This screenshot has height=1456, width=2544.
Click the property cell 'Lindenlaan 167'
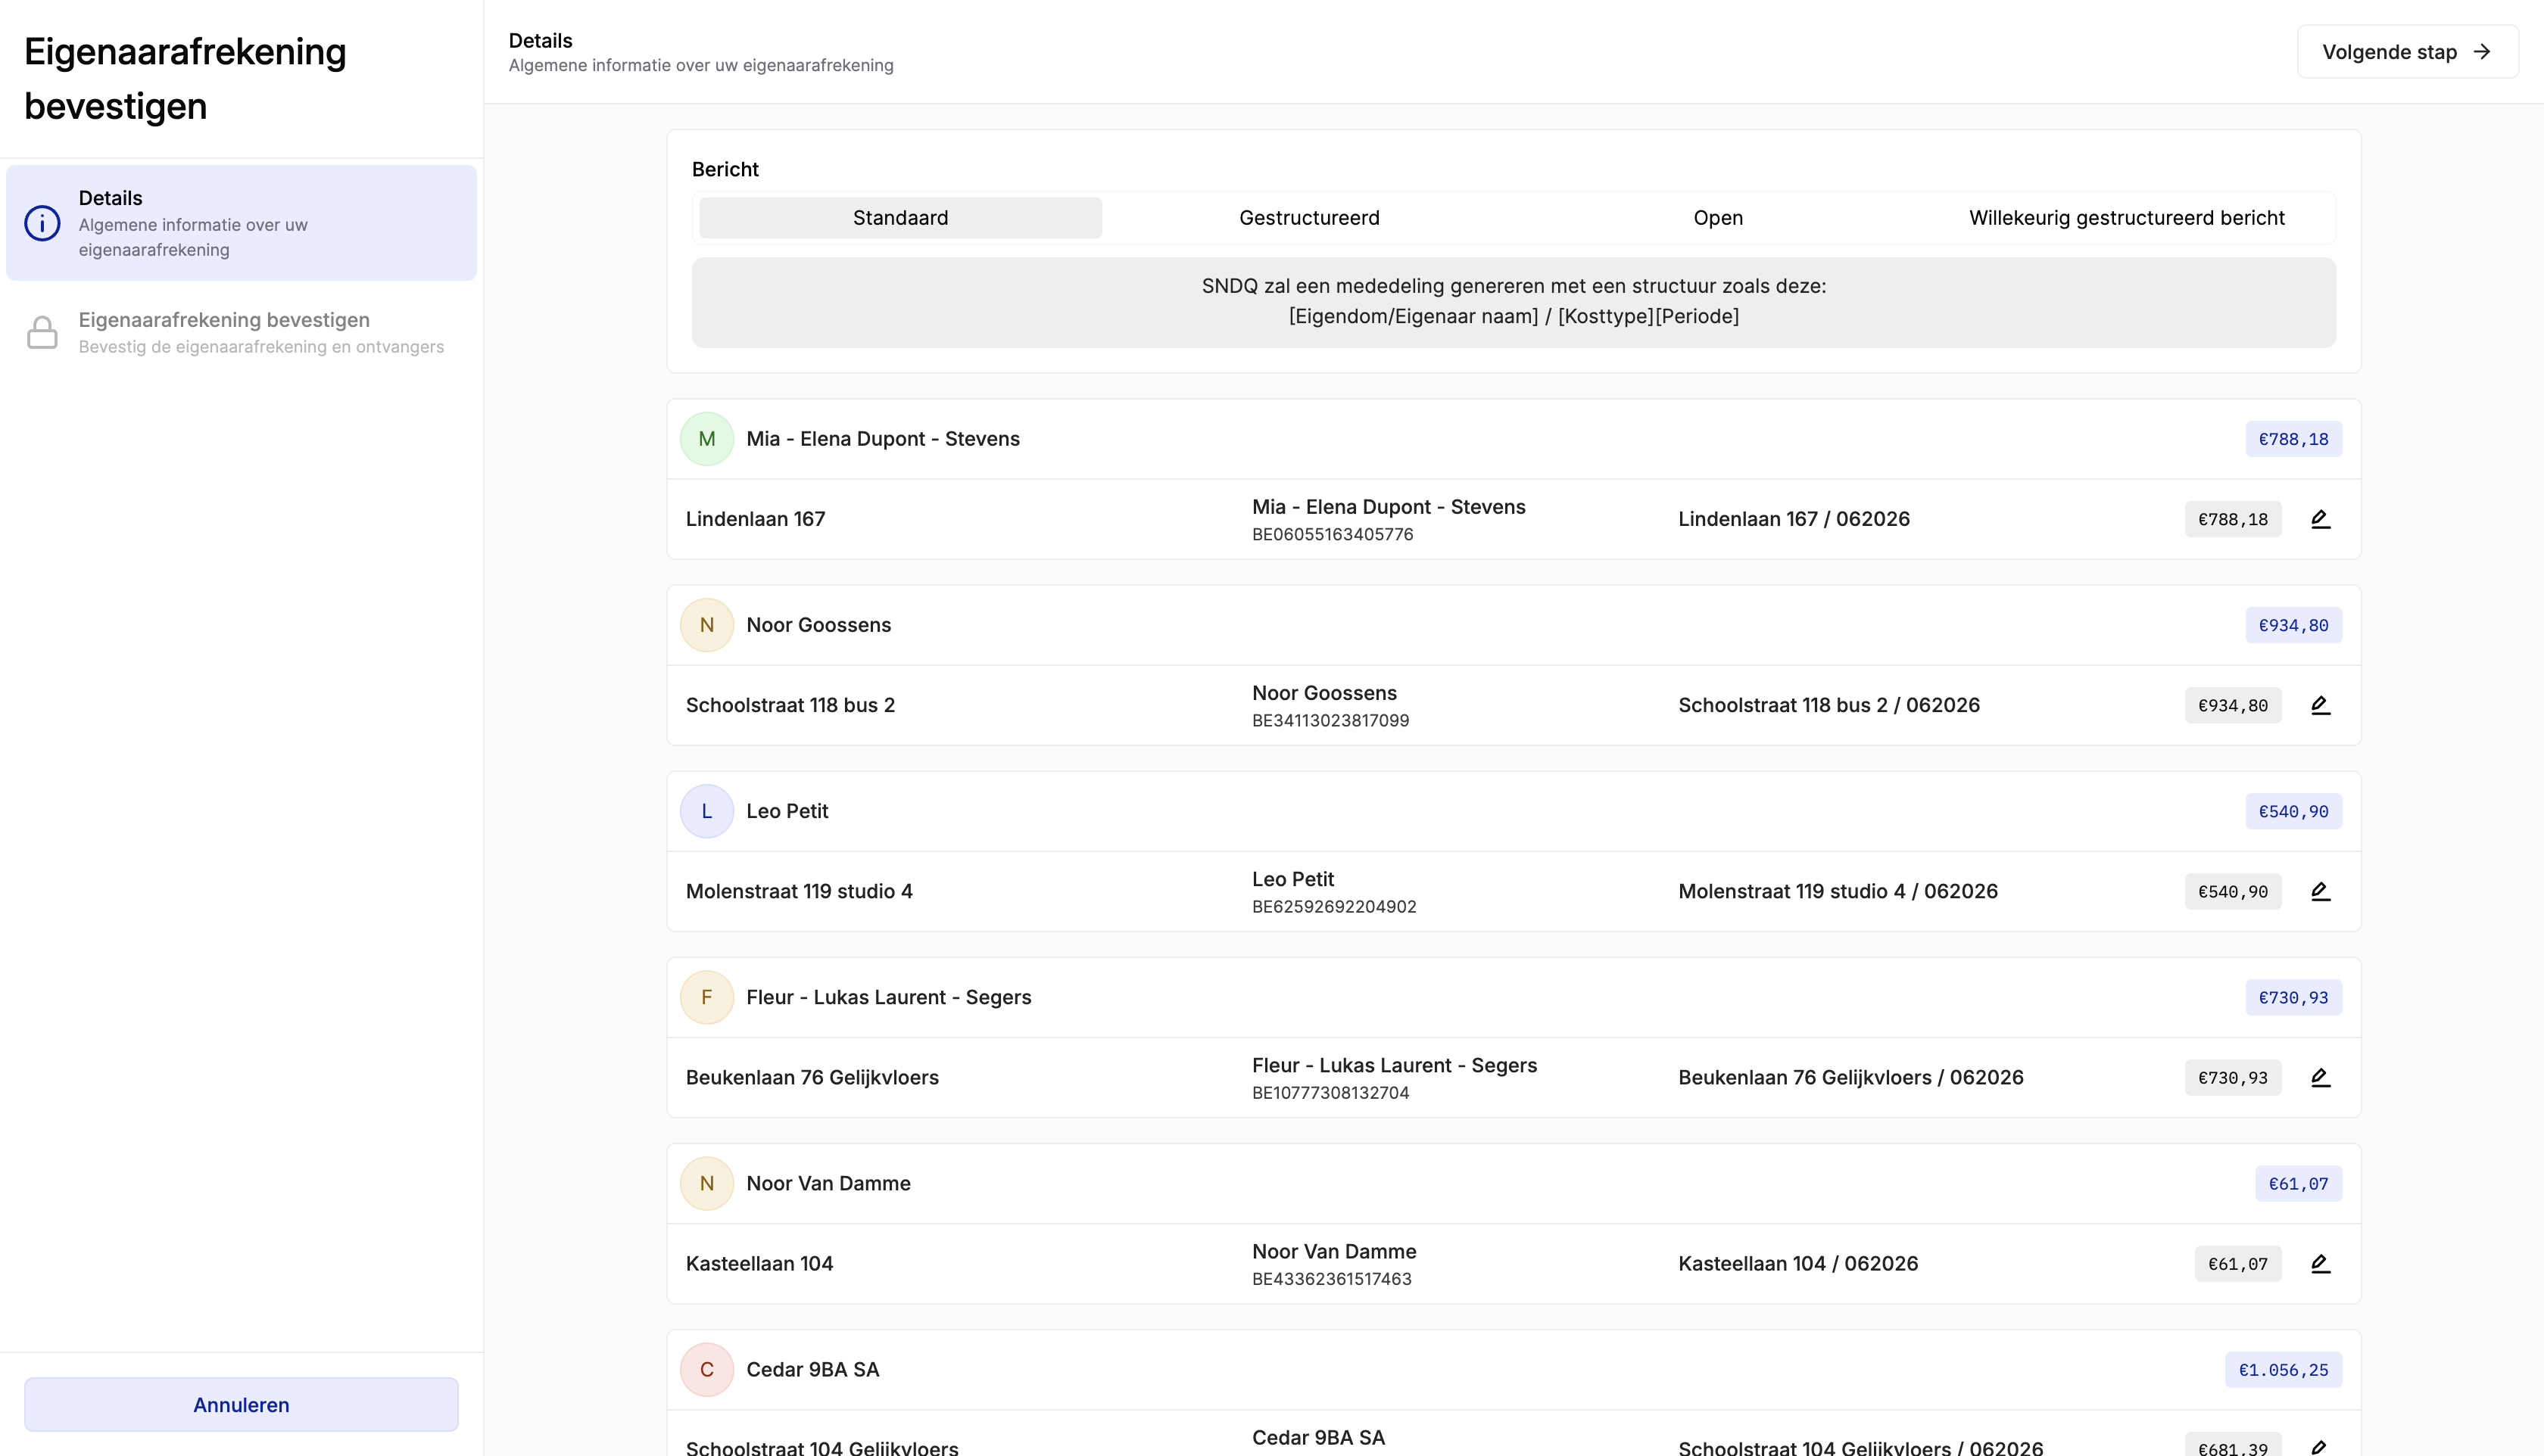pyautogui.click(x=756, y=519)
